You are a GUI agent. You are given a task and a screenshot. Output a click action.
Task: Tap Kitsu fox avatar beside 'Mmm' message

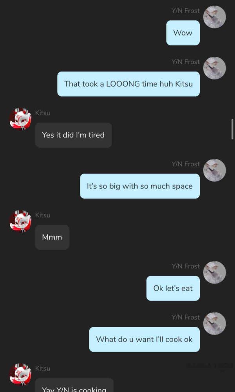(20, 222)
